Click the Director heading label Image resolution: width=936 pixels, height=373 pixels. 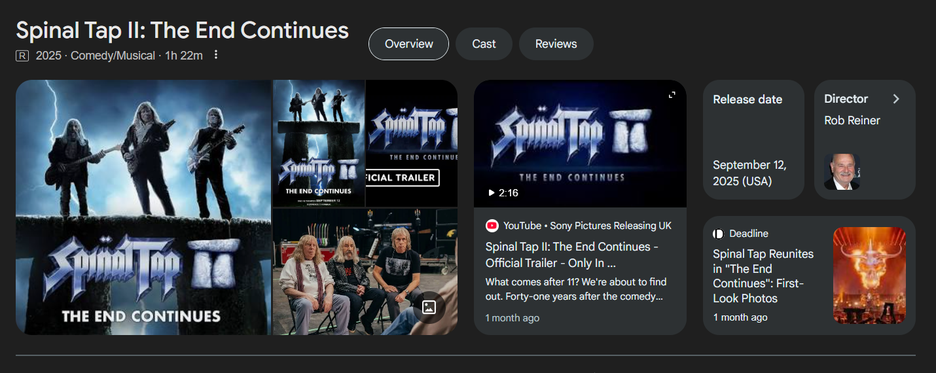[x=846, y=99]
